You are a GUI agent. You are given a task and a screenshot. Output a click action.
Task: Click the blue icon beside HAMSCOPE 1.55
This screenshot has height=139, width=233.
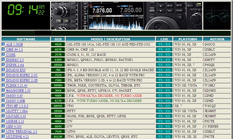coord(3,90)
